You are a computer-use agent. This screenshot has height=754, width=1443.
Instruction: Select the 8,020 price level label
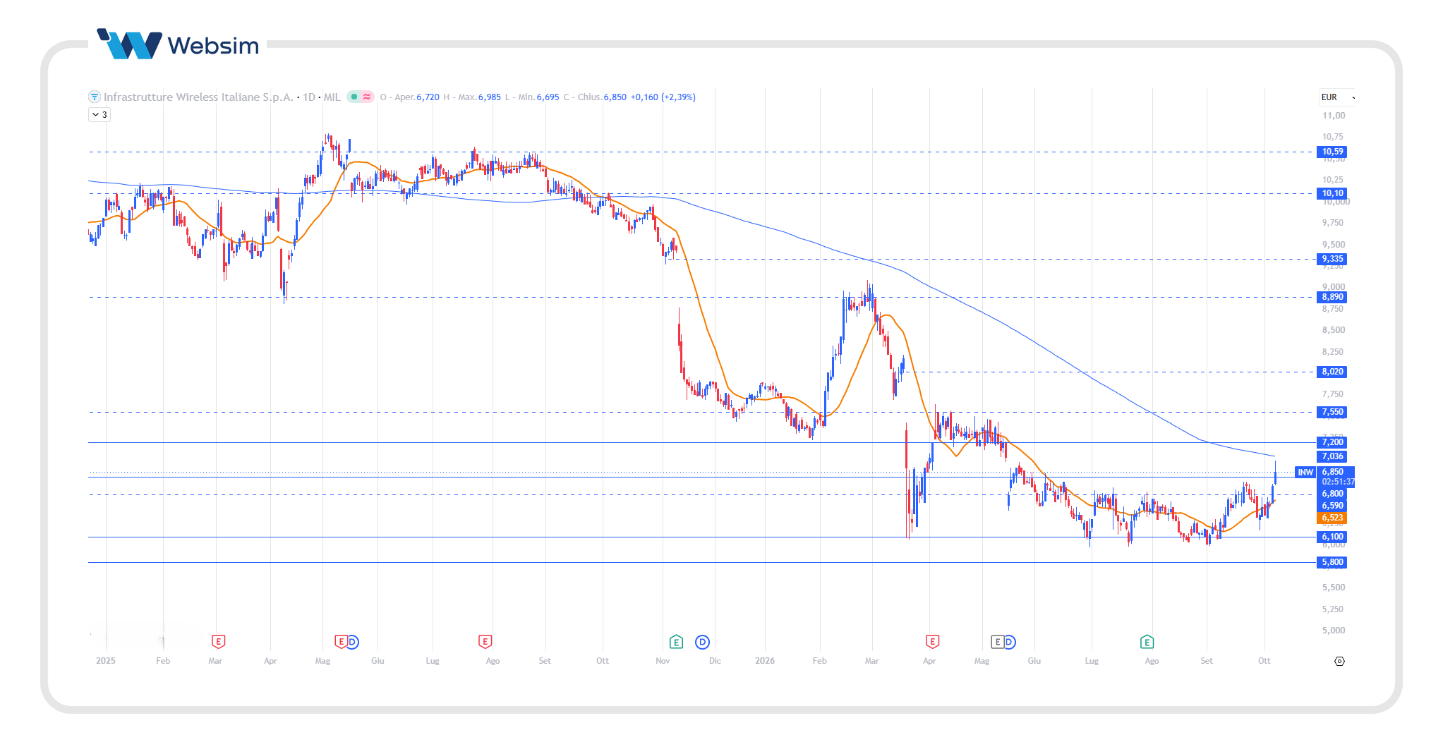[x=1332, y=372]
